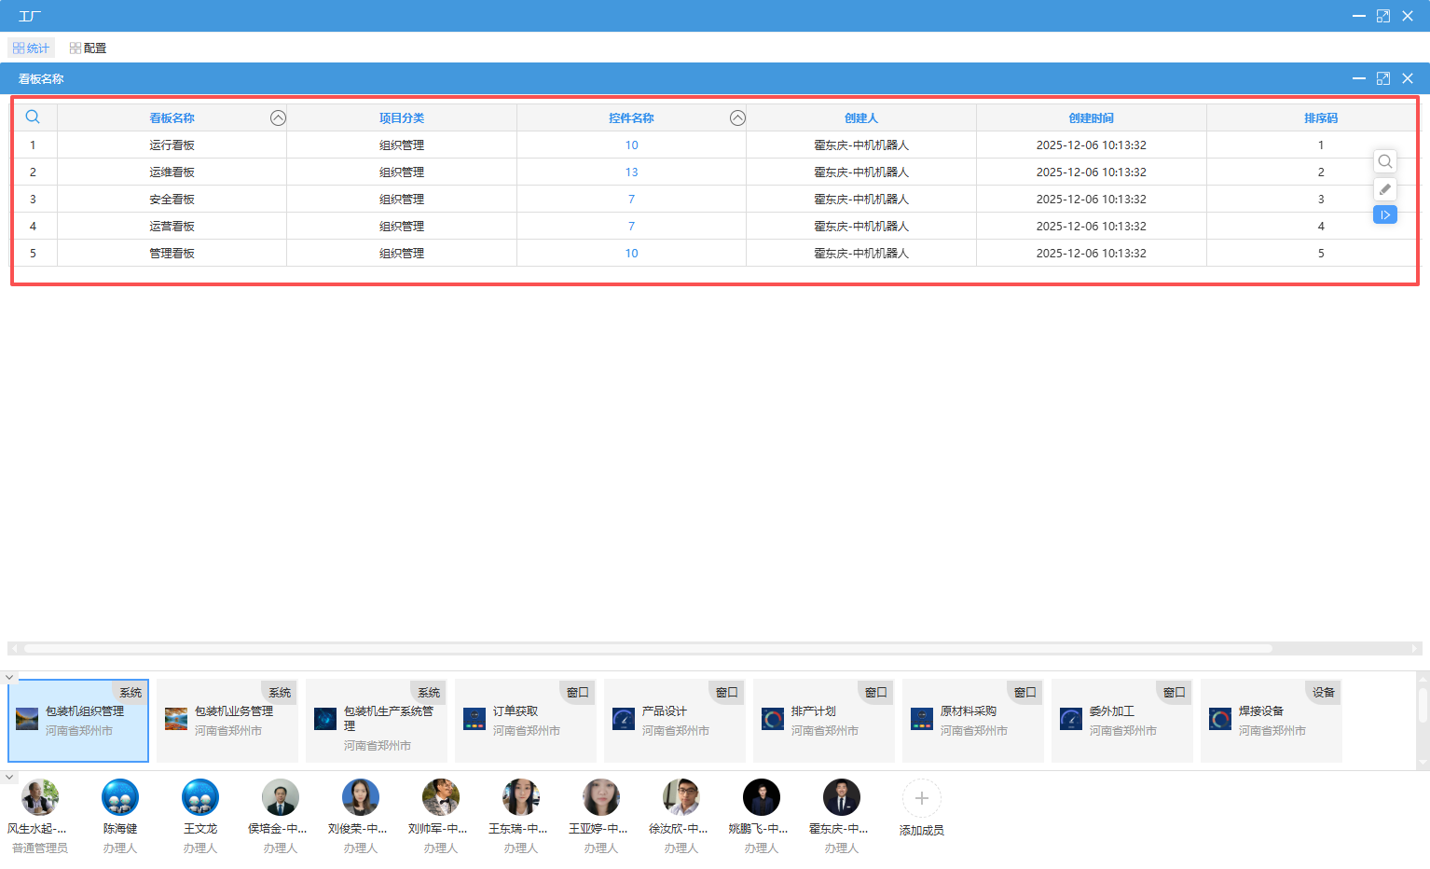Screen dimensions: 1430x869
Task: Select the 陈海健 member avatar
Action: point(120,798)
